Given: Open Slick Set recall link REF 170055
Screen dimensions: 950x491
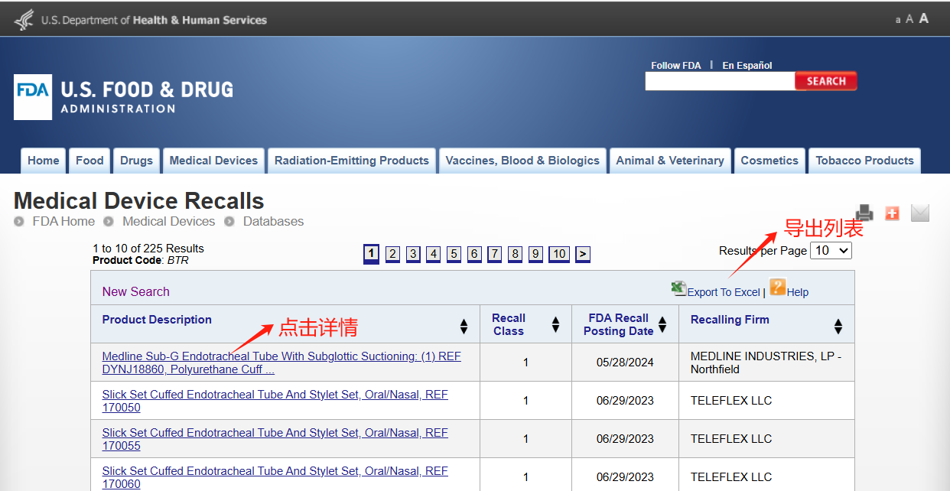Looking at the screenshot, I should pos(275,439).
